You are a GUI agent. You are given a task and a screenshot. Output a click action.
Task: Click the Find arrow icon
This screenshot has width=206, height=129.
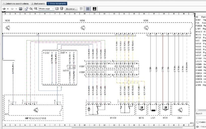coord(198,127)
